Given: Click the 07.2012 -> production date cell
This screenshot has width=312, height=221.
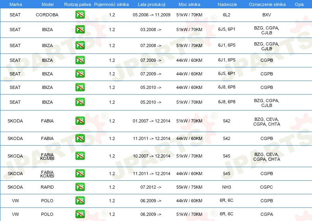Looking at the screenshot, I should point(151,187).
